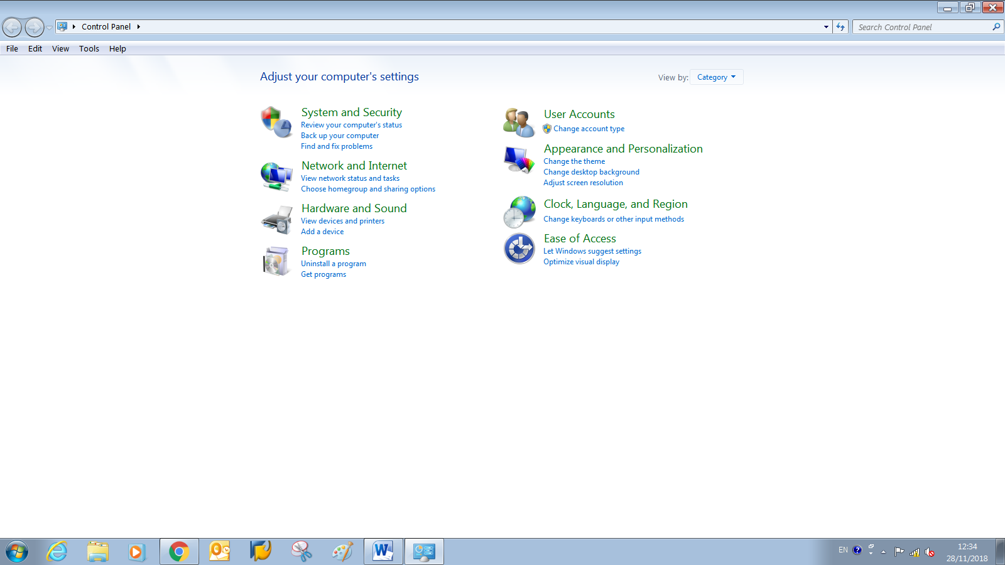Open the Network and Internet globe icon
The width and height of the screenshot is (1005, 565).
coord(276,176)
